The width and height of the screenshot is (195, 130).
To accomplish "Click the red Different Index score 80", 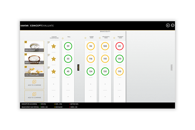I will coord(120,46).
